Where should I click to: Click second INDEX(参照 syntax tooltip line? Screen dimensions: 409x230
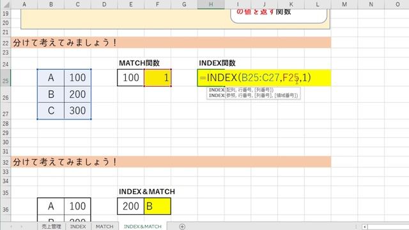(x=253, y=95)
